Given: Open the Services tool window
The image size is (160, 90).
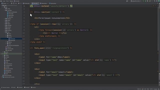Looking at the screenshot, I should click(33, 87).
